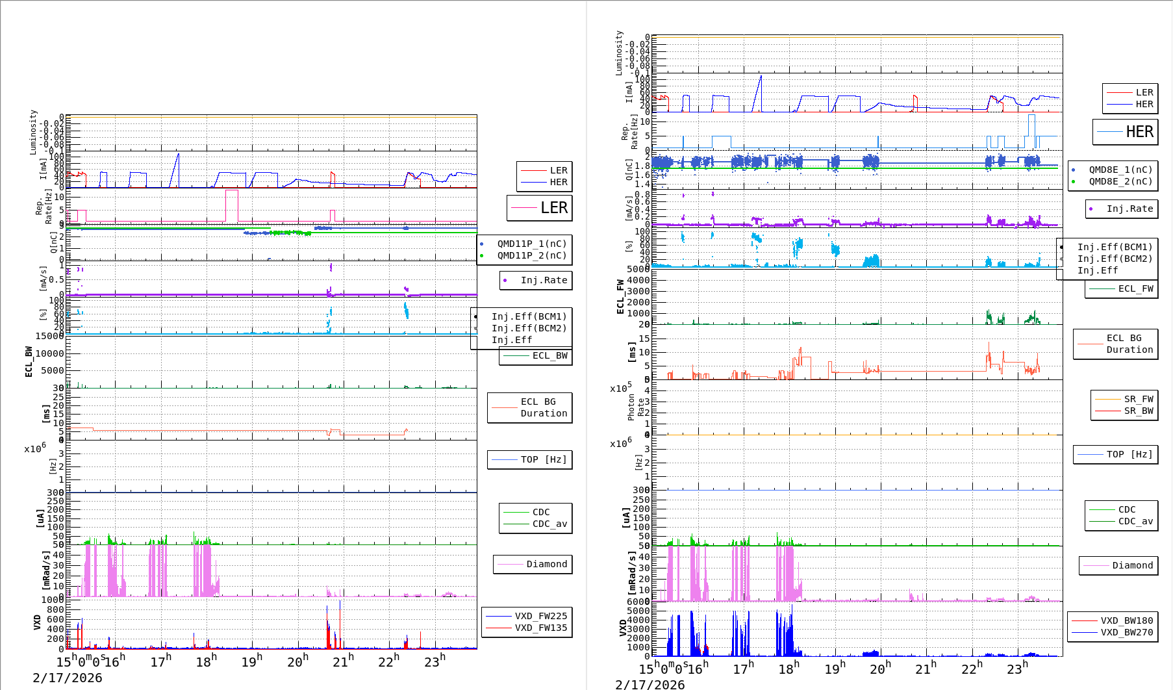Click the large LER title legend box

[x=539, y=208]
